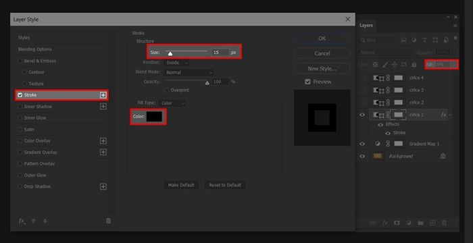Screen dimensions: 473x243
Task: Click the prevent artboard auto-nesting lock icon
Action: click(404, 65)
